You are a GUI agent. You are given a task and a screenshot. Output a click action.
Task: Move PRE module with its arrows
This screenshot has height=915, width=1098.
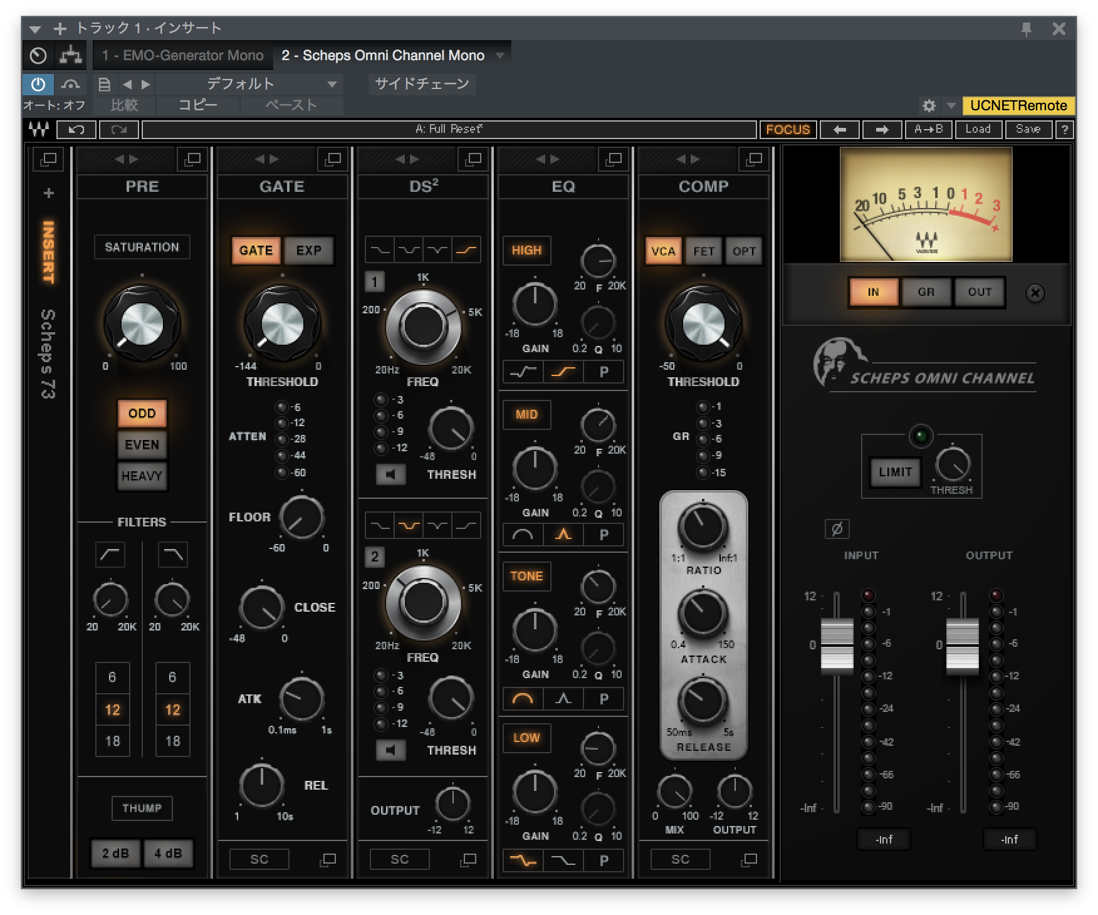point(126,159)
